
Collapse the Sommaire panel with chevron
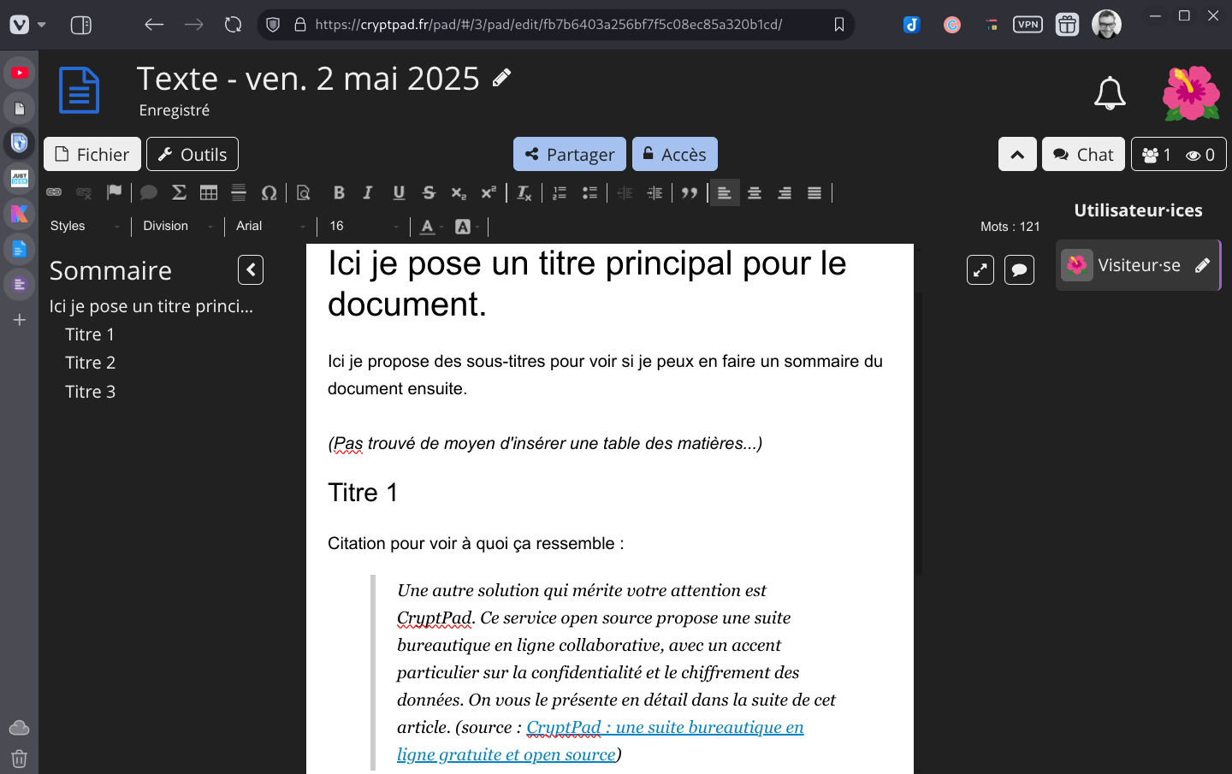coord(251,270)
